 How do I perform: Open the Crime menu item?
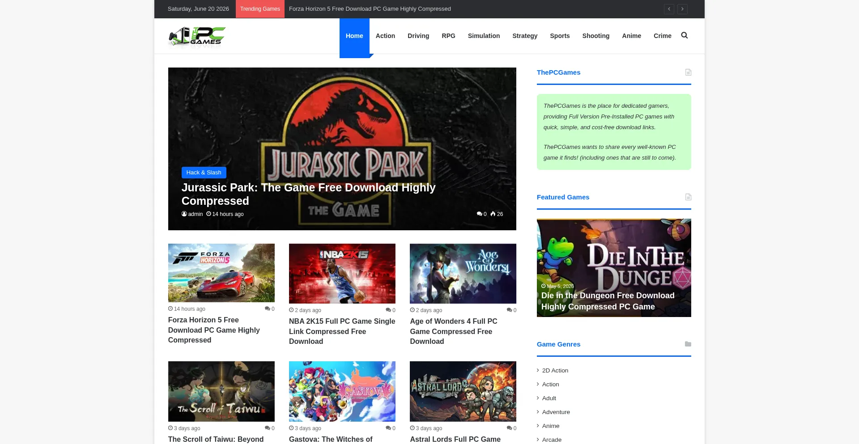point(662,36)
